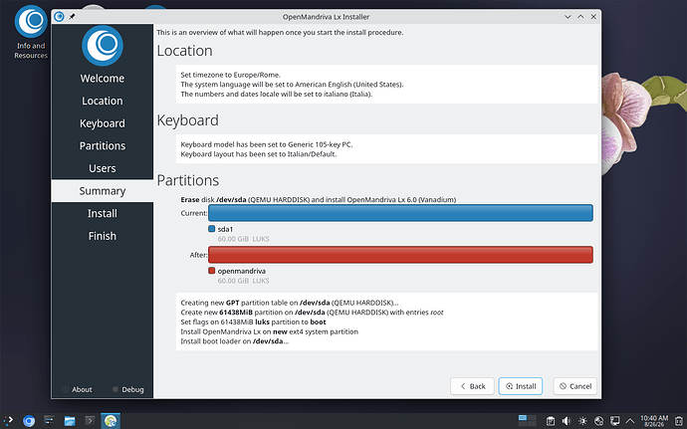
Task: Click the Back button
Action: coord(472,386)
